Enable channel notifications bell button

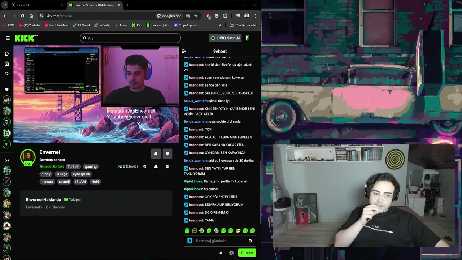click(x=156, y=154)
